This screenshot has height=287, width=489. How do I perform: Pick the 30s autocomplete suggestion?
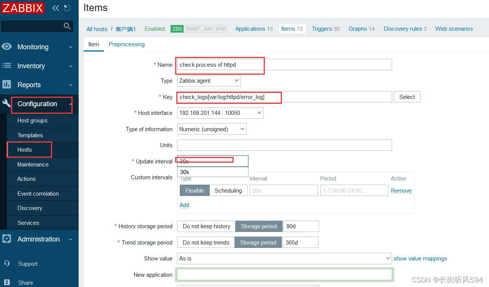(213, 172)
